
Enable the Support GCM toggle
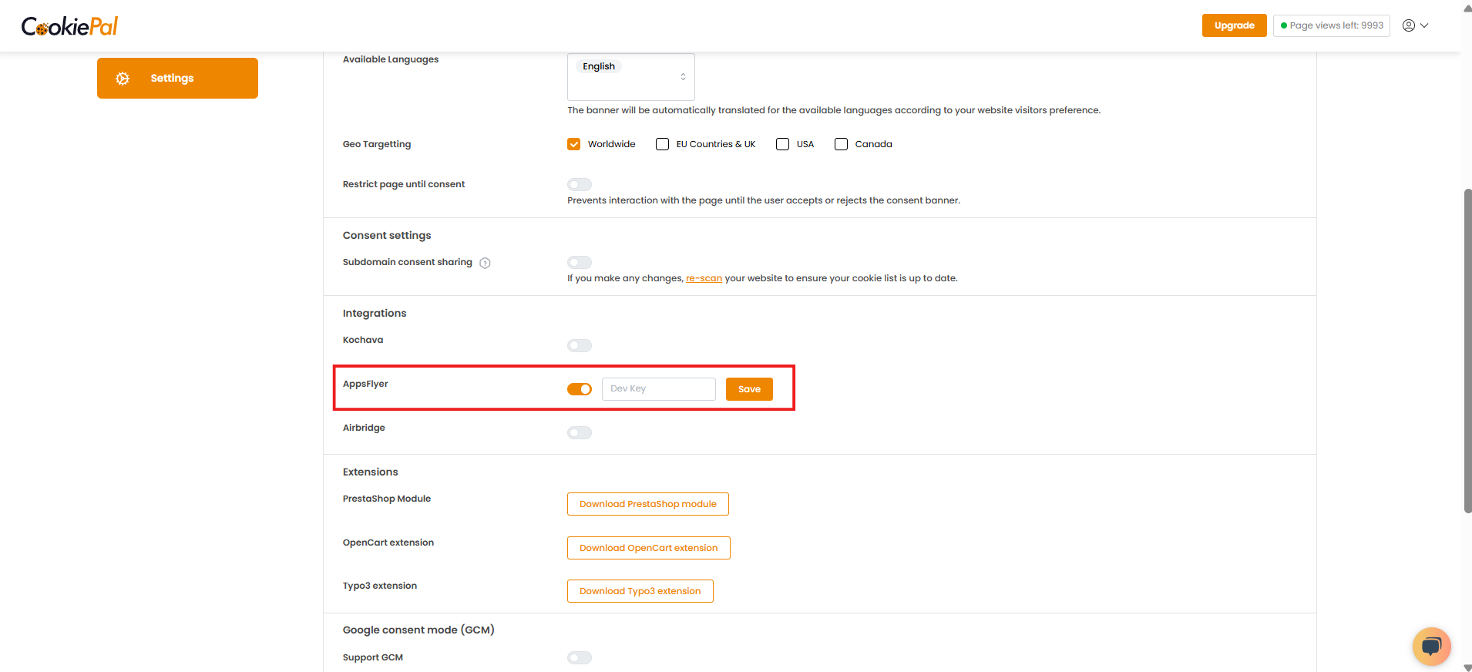[580, 657]
